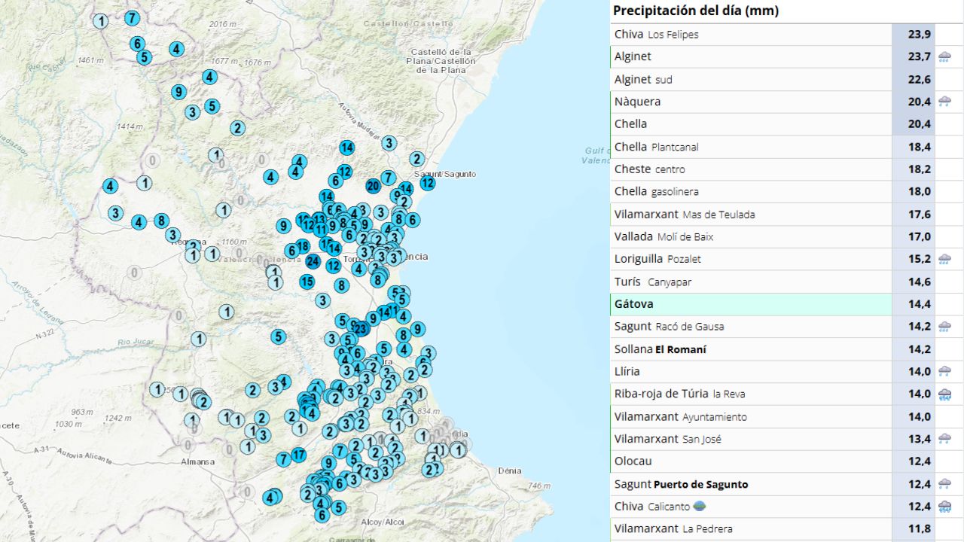Click the rain icon beside Nàquera
Screen dimensions: 964x542
pyautogui.click(x=944, y=102)
